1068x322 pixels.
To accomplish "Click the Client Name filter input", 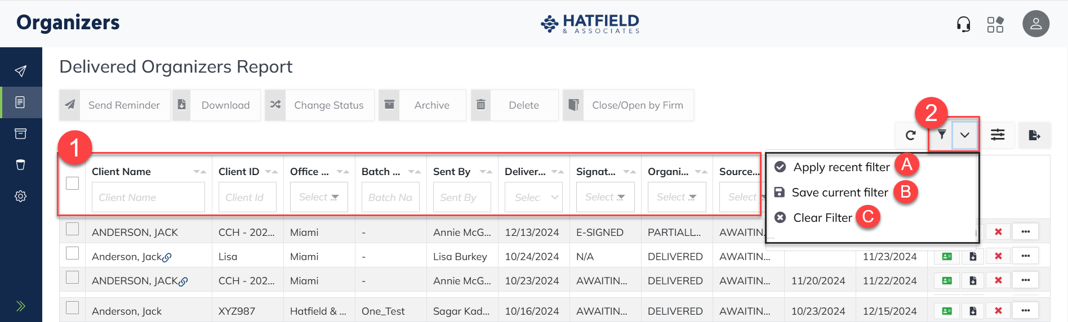I will coord(148,197).
